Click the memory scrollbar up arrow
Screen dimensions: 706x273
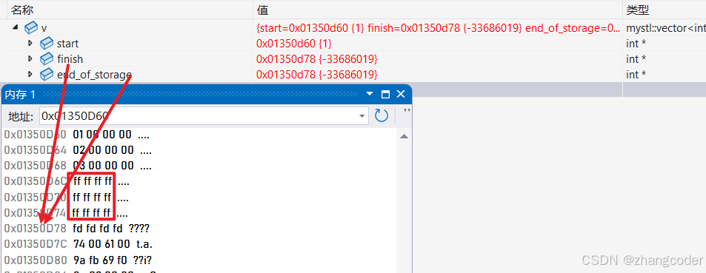(404, 136)
